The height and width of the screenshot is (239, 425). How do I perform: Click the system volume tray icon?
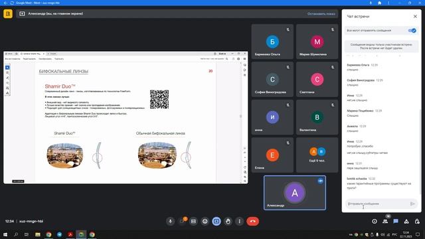382,234
